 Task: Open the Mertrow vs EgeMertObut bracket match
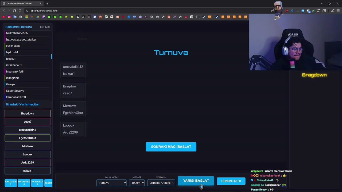point(73,109)
